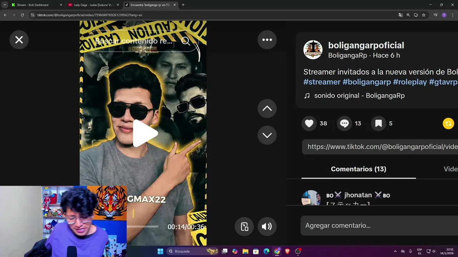Open Microsoft Edge from the taskbar

tap(267, 251)
